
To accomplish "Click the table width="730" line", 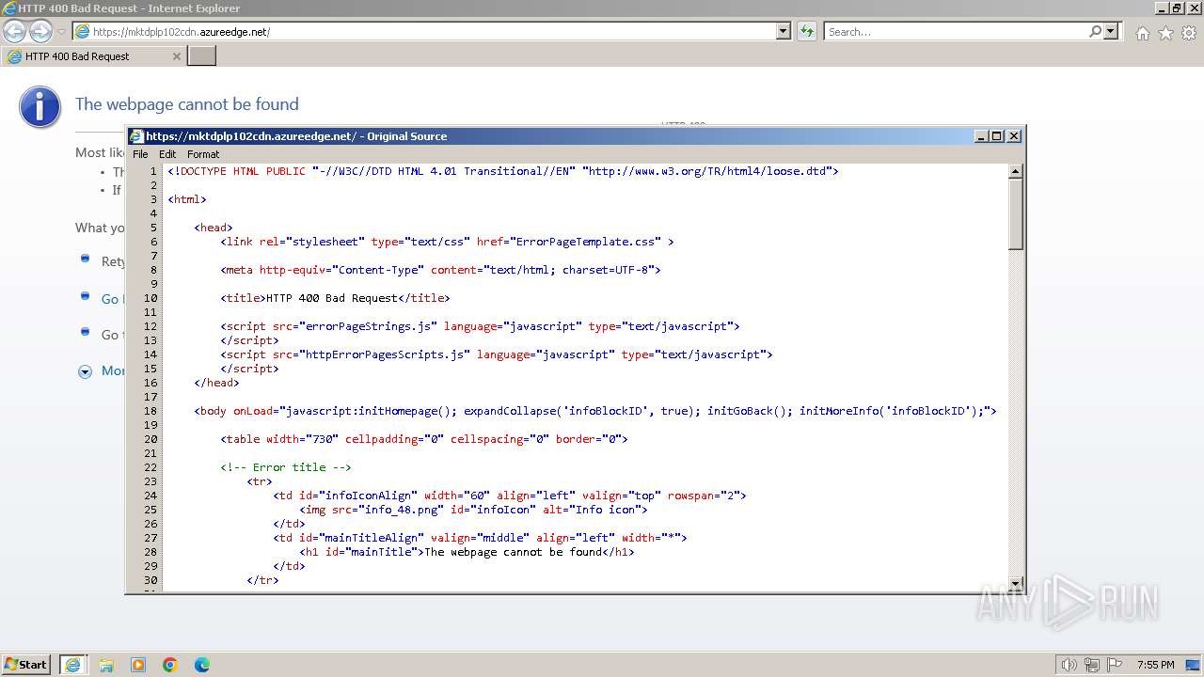I will point(424,439).
